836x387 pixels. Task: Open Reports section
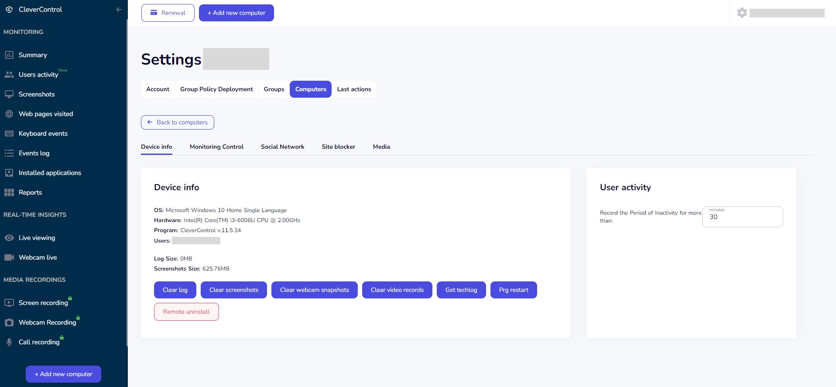pyautogui.click(x=30, y=192)
